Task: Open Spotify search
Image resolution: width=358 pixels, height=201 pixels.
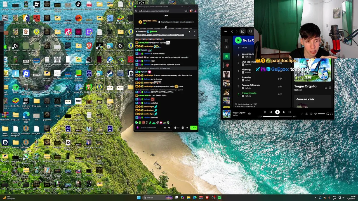Action: [251, 31]
